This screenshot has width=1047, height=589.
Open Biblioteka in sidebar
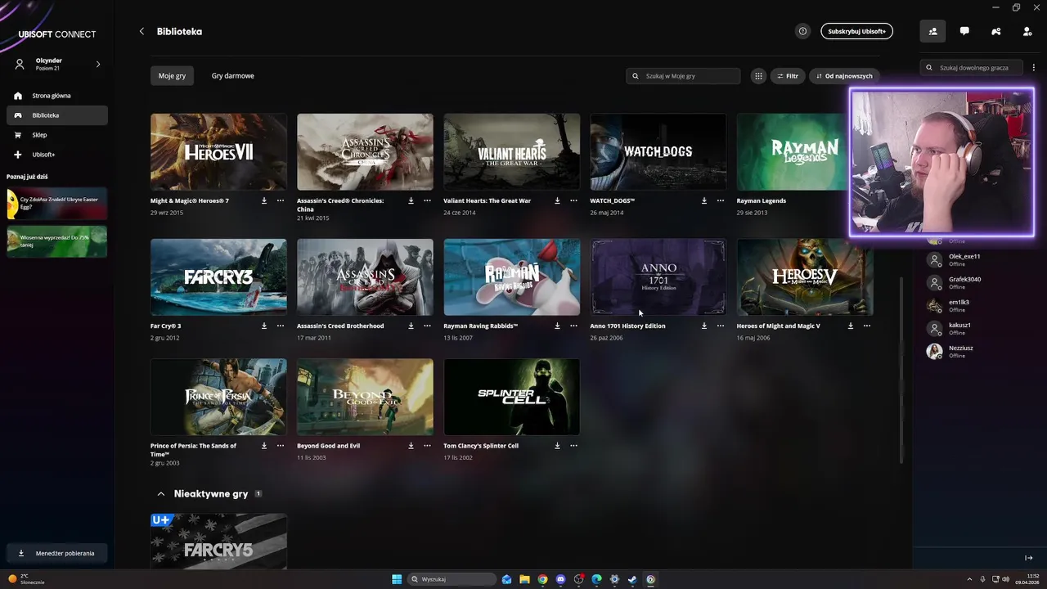(x=57, y=115)
